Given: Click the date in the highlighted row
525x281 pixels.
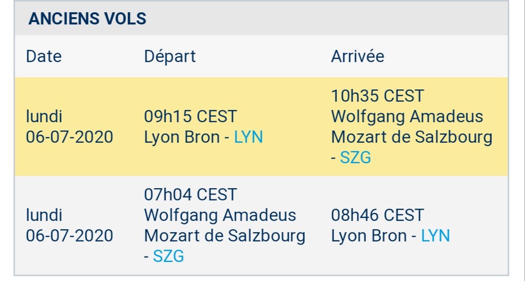Looking at the screenshot, I should (x=70, y=127).
